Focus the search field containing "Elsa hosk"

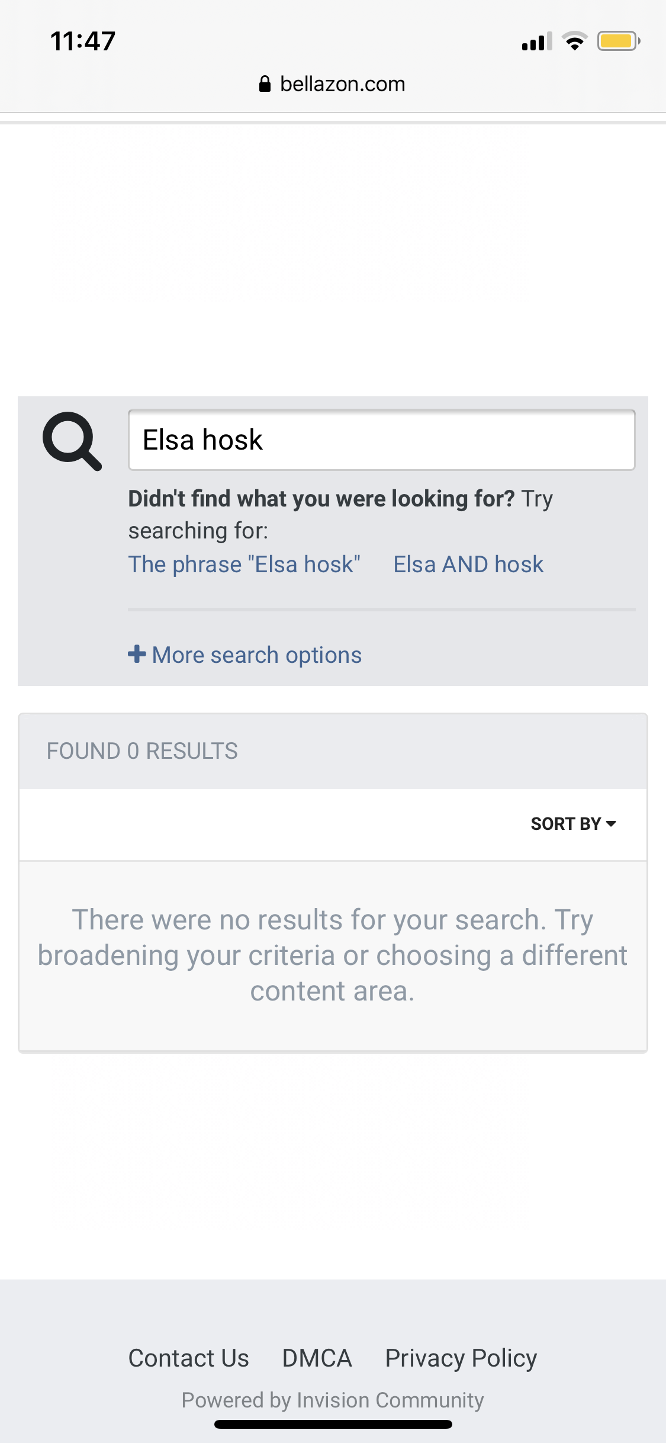coord(382,440)
